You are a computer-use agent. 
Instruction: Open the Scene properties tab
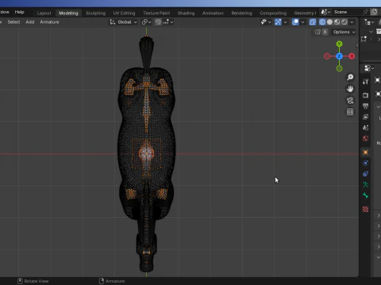(365, 127)
